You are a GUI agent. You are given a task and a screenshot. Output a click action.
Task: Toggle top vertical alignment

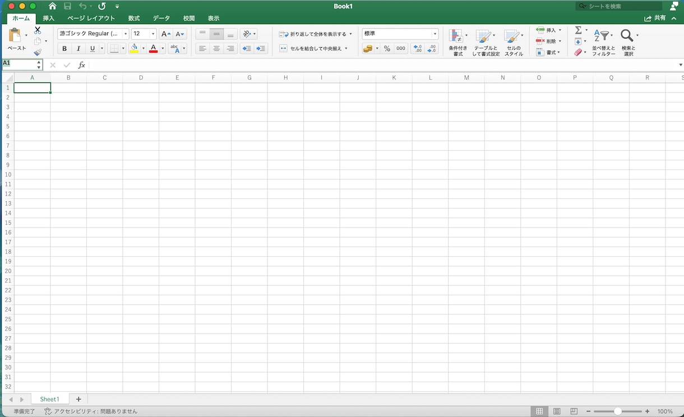(x=202, y=34)
